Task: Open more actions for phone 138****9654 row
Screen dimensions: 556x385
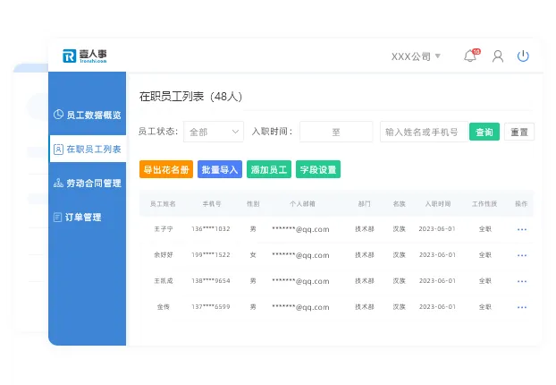Action: coord(522,281)
